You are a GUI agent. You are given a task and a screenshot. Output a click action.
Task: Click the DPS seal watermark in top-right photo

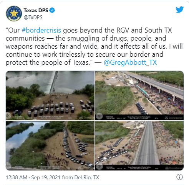[x=99, y=116]
